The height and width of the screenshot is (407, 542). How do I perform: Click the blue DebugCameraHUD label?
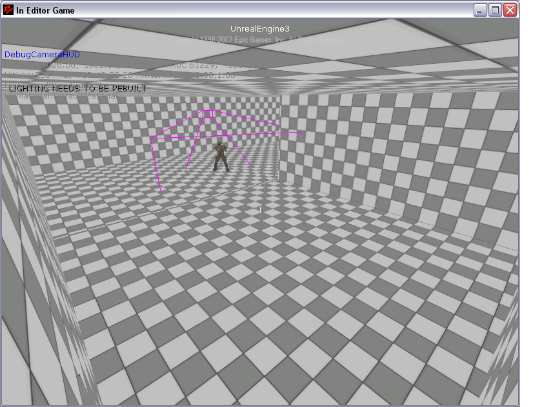click(x=42, y=55)
